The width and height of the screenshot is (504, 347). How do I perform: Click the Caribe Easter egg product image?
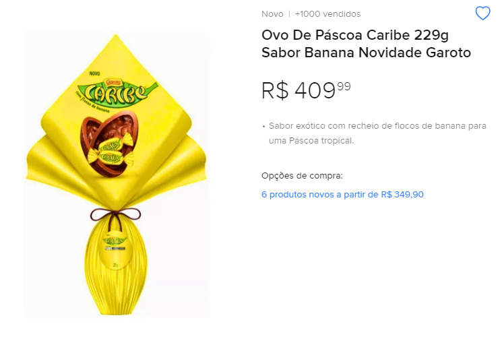coord(116,174)
